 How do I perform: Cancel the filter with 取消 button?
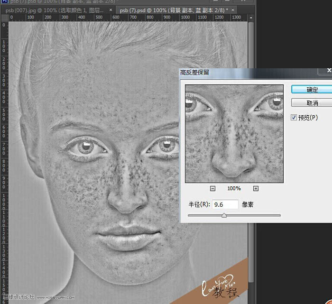click(x=312, y=103)
